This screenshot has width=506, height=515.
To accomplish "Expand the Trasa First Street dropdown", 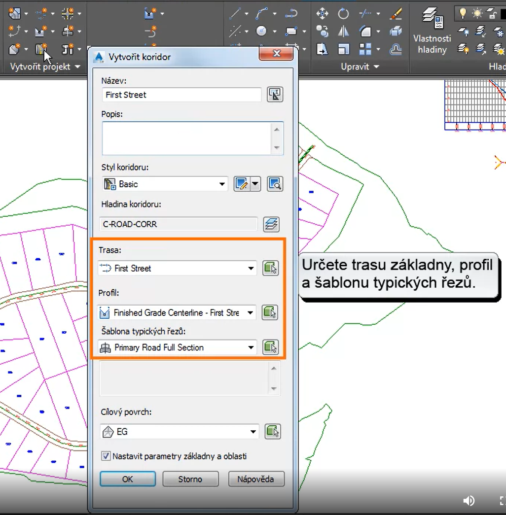I will pyautogui.click(x=251, y=269).
